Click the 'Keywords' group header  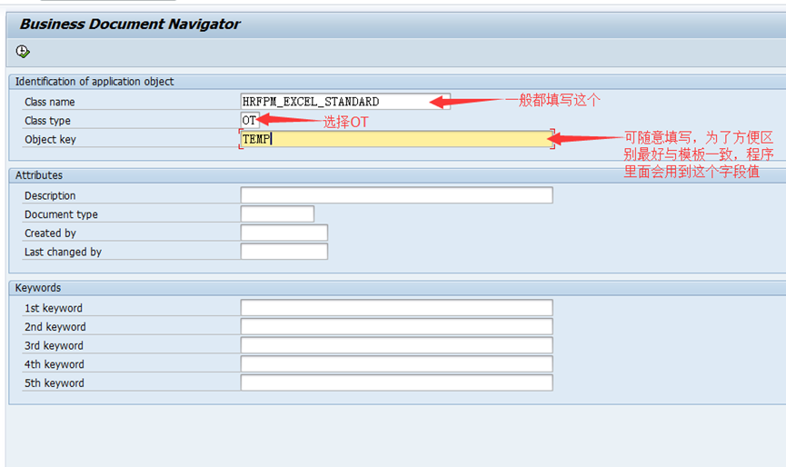coord(37,288)
